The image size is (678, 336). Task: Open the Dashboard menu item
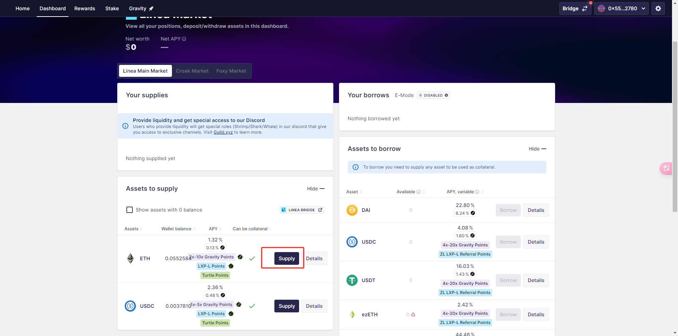53,8
